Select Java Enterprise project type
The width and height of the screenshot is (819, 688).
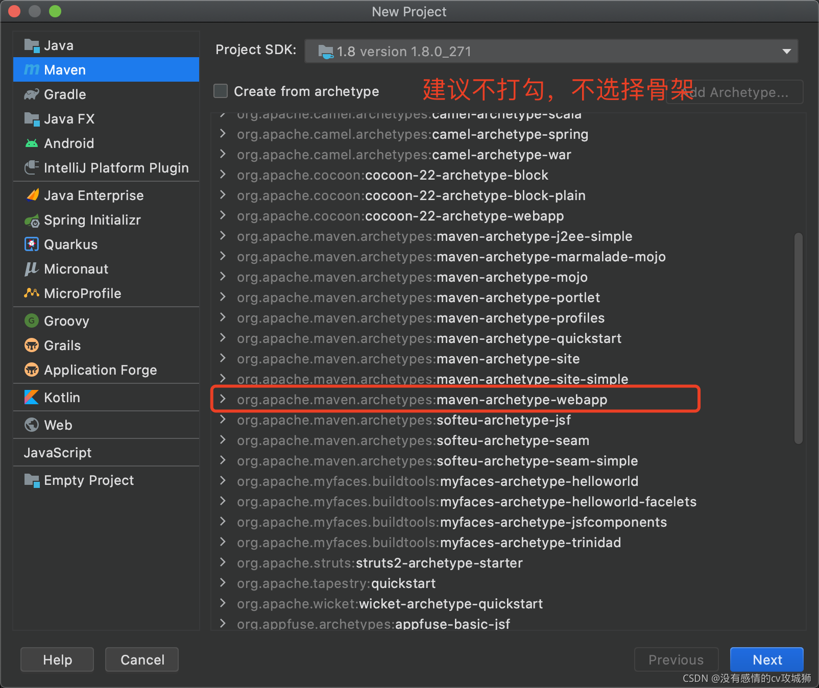point(106,195)
